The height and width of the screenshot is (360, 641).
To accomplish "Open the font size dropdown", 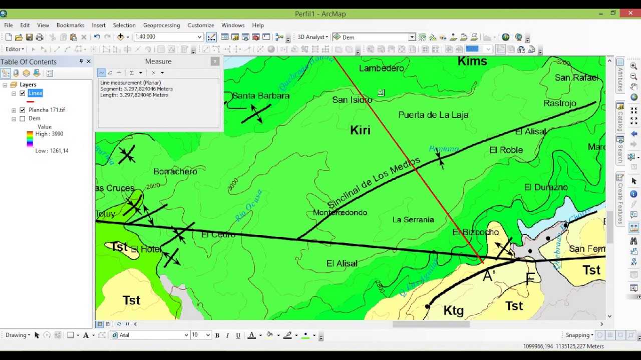I will point(207,335).
